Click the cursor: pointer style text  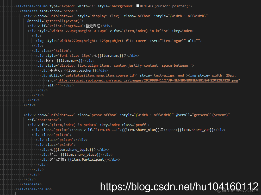pos(172,6)
